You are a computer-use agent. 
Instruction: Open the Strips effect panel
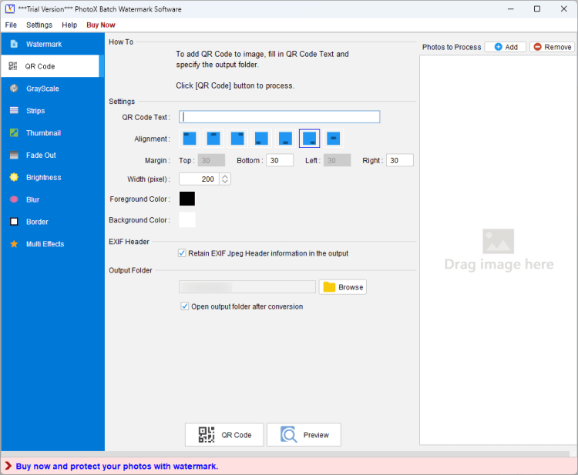point(52,111)
